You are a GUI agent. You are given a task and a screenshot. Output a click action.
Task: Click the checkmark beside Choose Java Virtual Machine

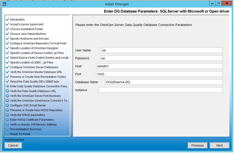tap(7, 34)
